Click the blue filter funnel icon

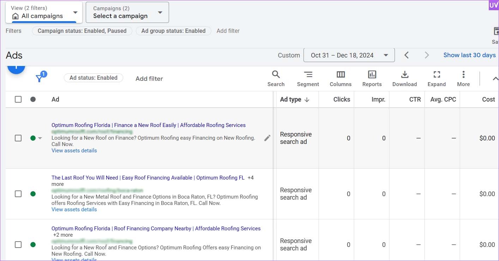tap(40, 78)
